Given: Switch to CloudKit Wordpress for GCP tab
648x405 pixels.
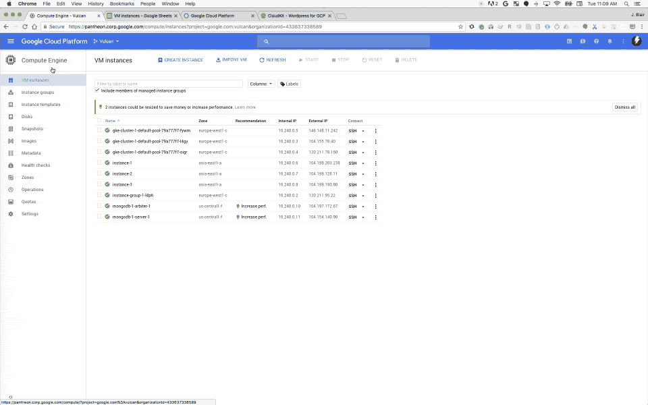Looking at the screenshot, I should [x=296, y=16].
